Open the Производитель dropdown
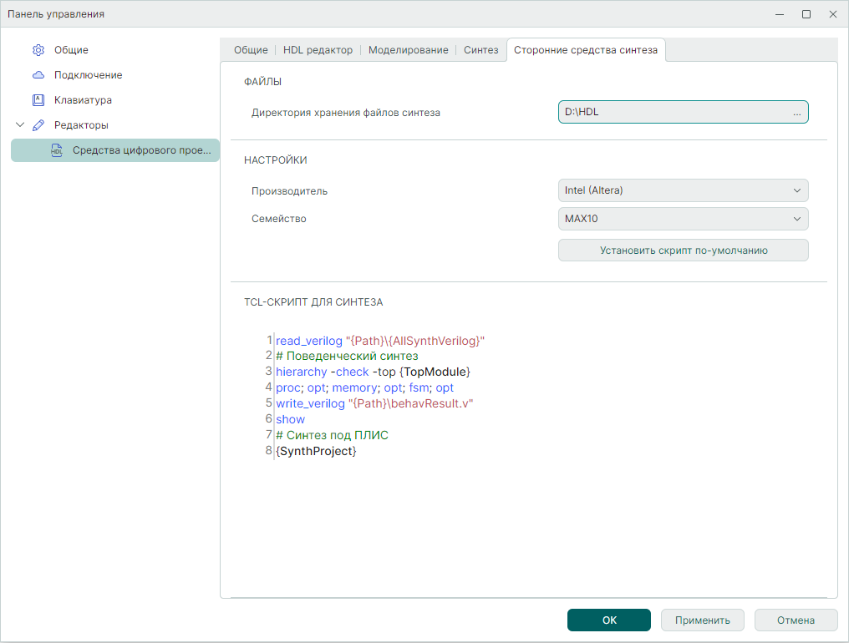Image resolution: width=849 pixels, height=643 pixels. (x=683, y=190)
